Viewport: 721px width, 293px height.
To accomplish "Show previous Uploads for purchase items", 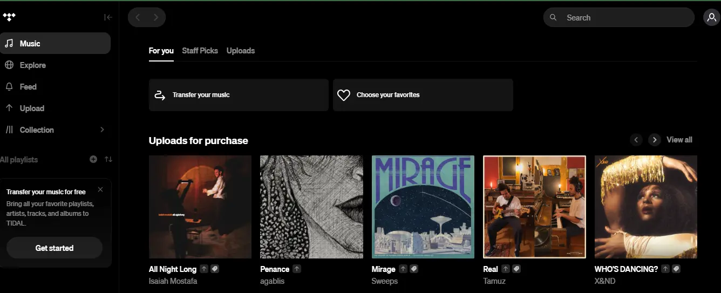I will [x=636, y=140].
